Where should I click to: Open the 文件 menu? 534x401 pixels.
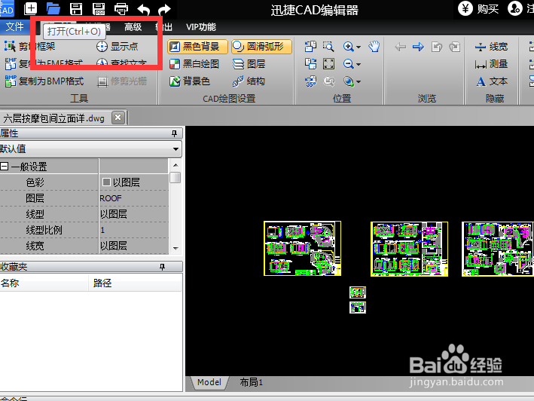pyautogui.click(x=14, y=26)
